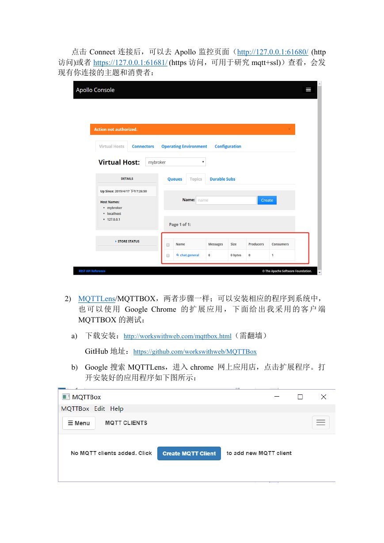Viewport: 384px width, 543px height.
Task: Open the http://127.0.0.1:61680/ link
Action: click(x=273, y=52)
